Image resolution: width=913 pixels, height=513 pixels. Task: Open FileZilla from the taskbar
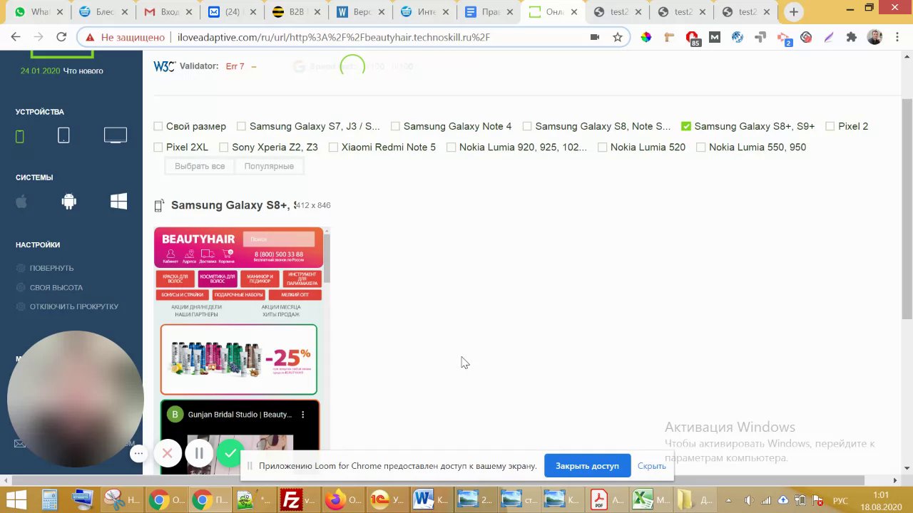coord(290,499)
